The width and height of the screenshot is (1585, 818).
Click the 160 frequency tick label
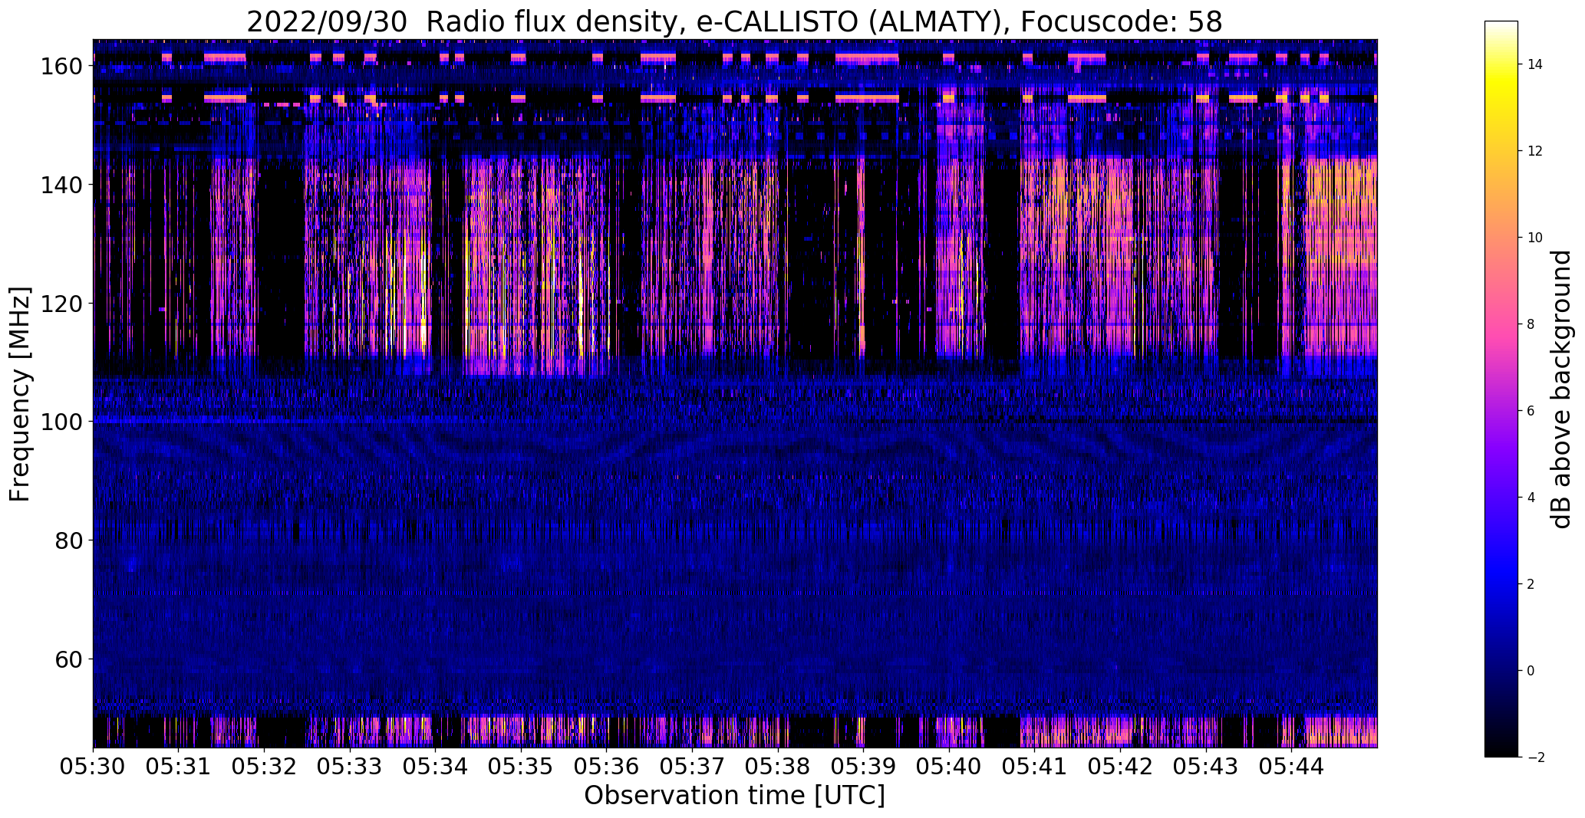point(61,67)
